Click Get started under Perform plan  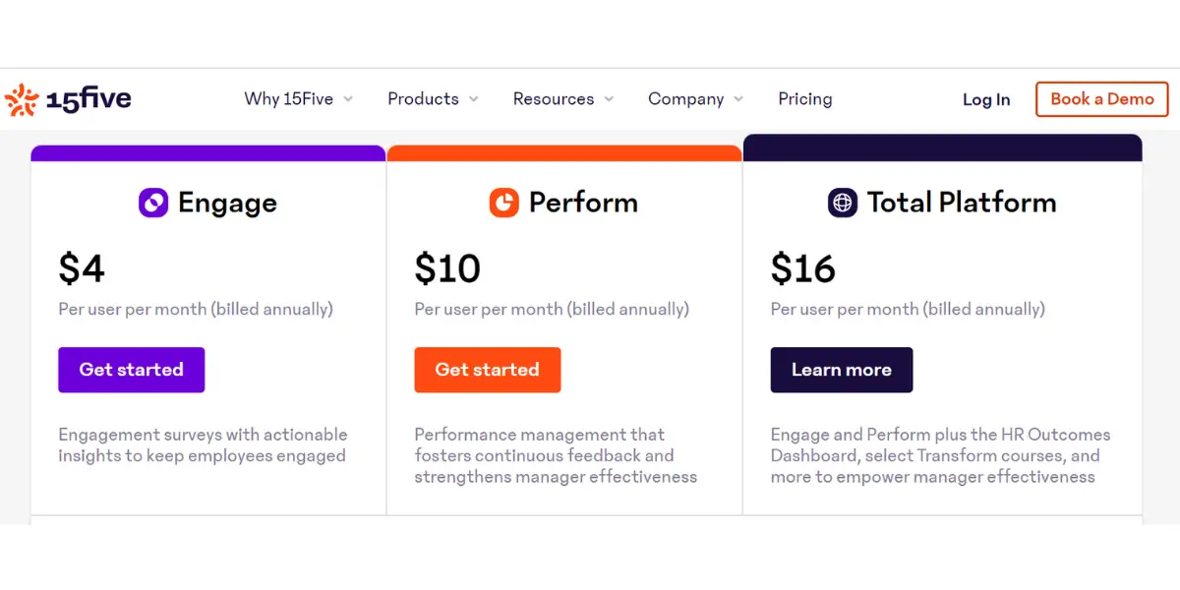488,370
